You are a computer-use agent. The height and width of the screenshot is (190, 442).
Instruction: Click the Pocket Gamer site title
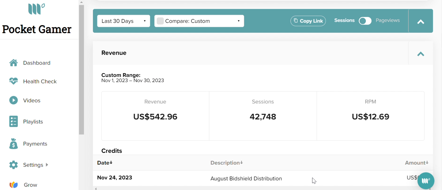pos(37,29)
